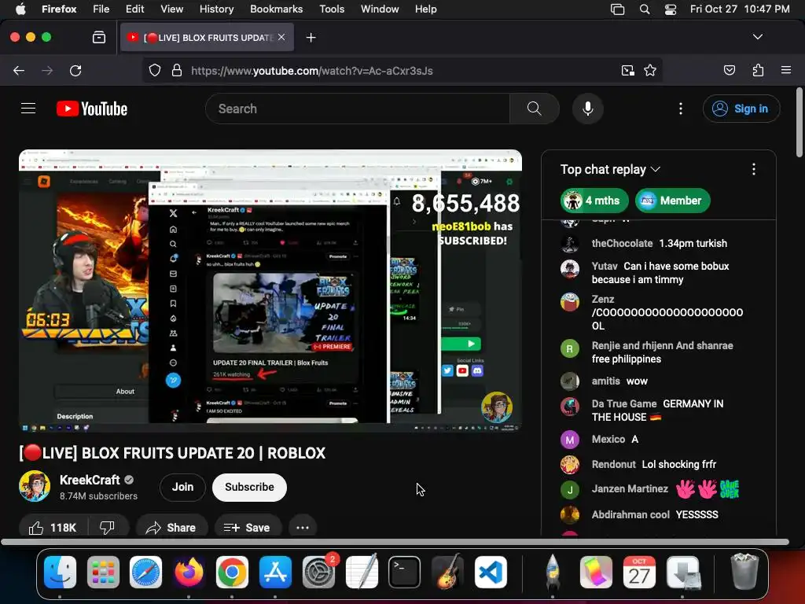Open Firefox View tab icon

(x=98, y=38)
